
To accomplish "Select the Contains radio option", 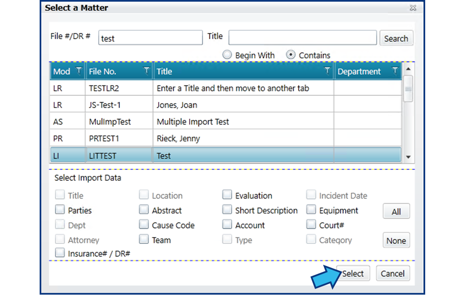I will click(x=291, y=55).
